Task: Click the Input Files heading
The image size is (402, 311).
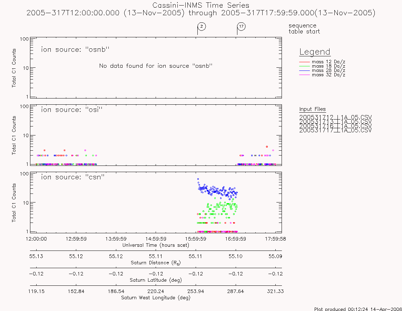Action: click(x=312, y=110)
